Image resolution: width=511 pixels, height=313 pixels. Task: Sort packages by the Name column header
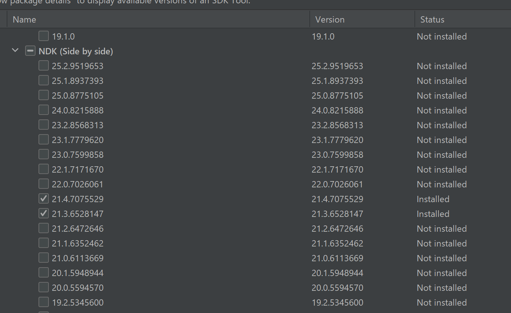(24, 20)
